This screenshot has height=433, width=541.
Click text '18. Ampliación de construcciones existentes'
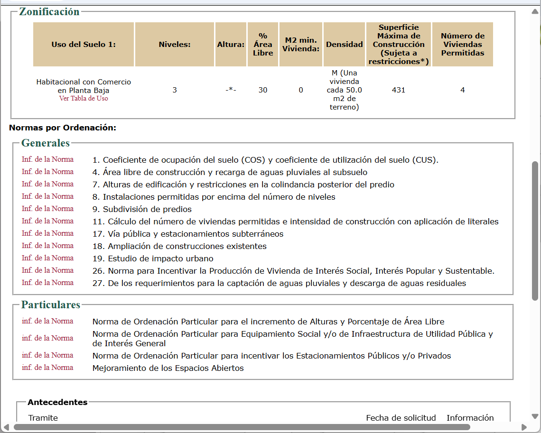[x=179, y=246]
